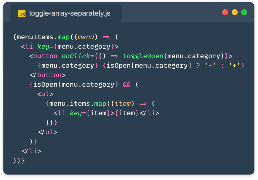Image resolution: width=258 pixels, height=180 pixels.
Task: Click the && operator after isOpen[menu.category]
Action: coord(127,85)
